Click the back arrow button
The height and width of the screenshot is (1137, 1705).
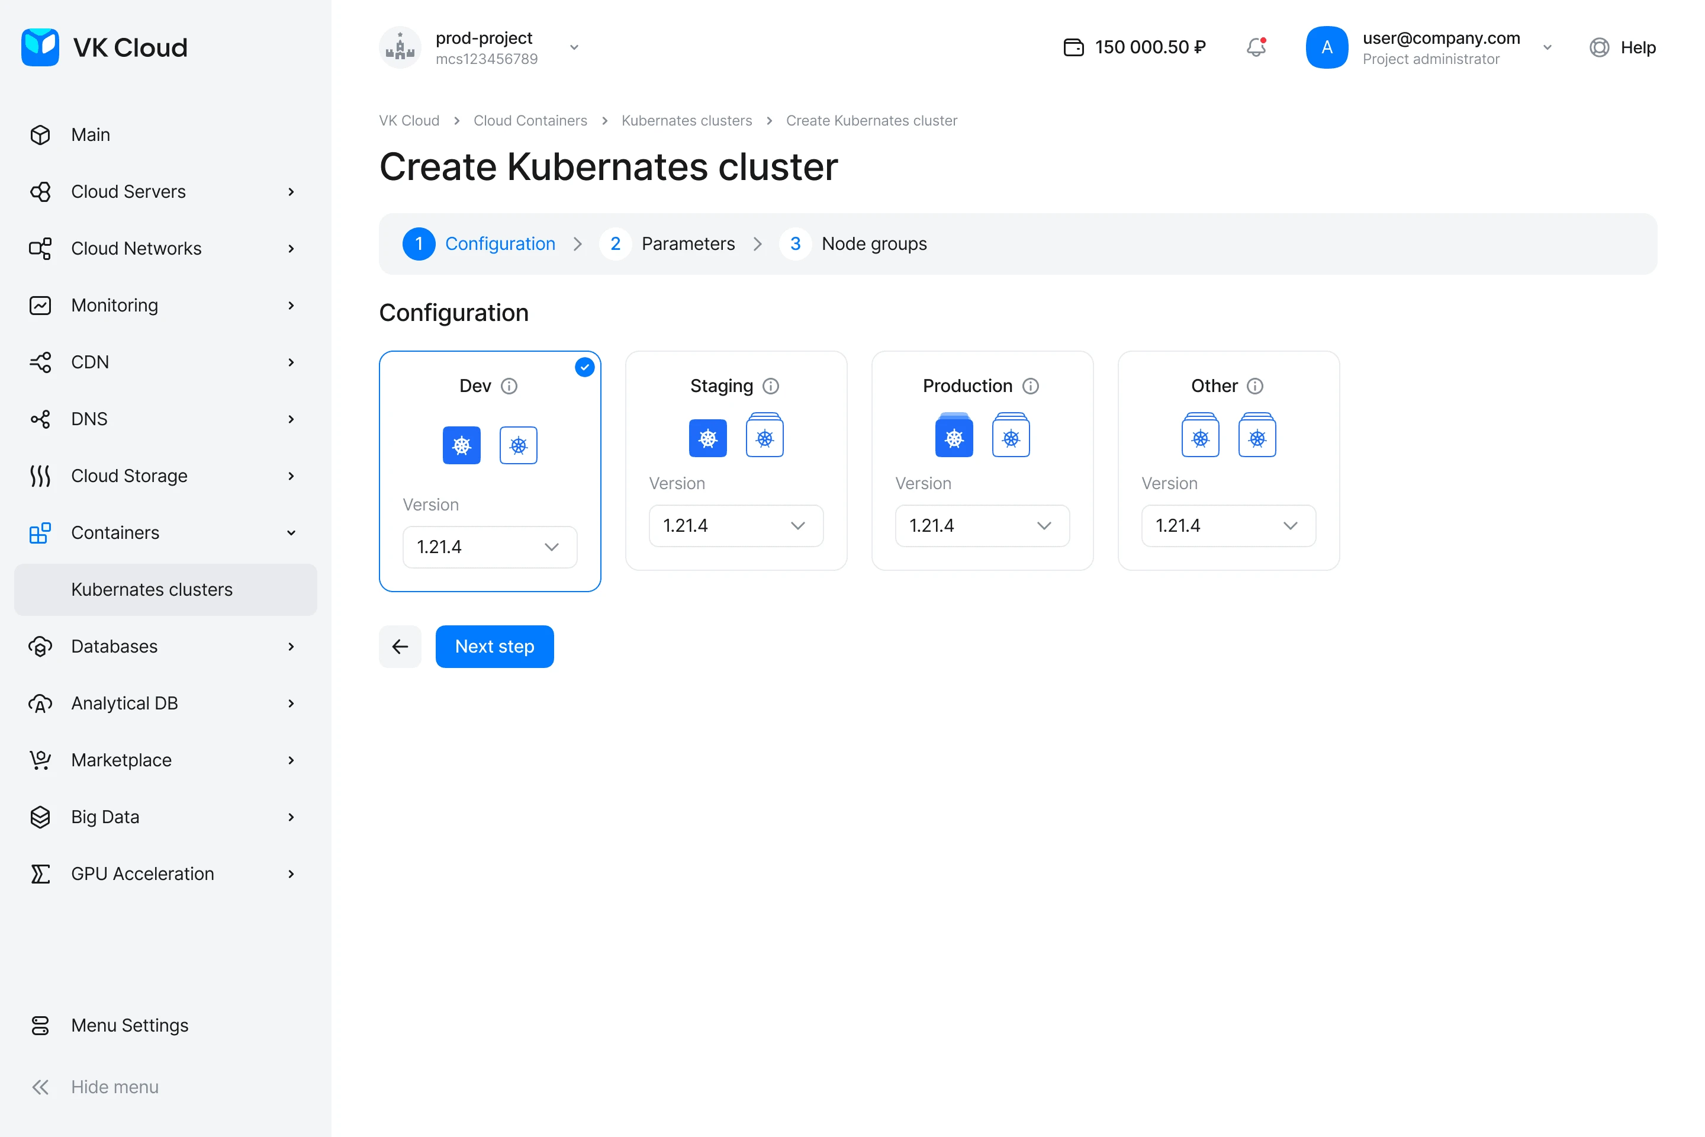pyautogui.click(x=400, y=646)
